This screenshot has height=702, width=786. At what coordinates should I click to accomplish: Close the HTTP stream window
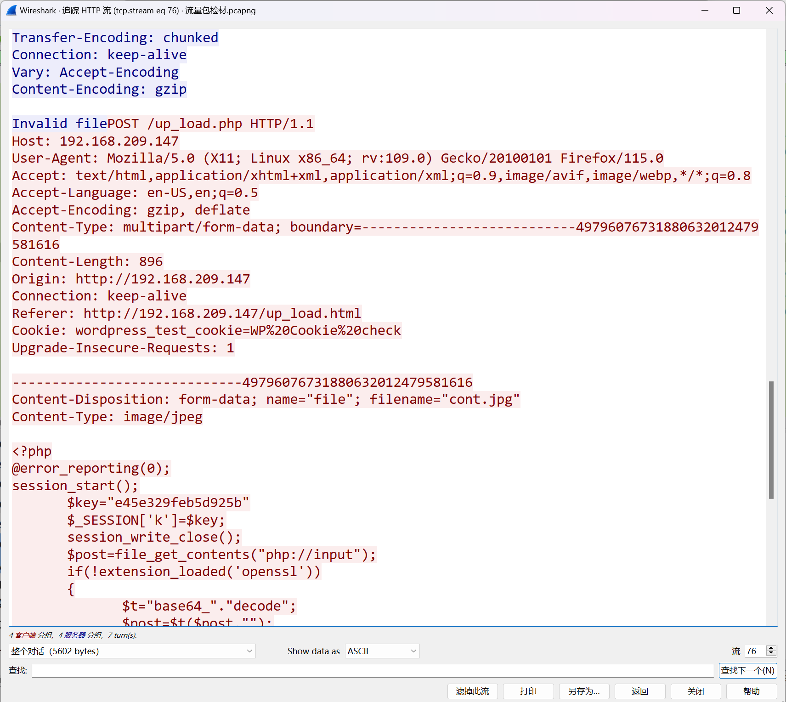[x=769, y=10]
